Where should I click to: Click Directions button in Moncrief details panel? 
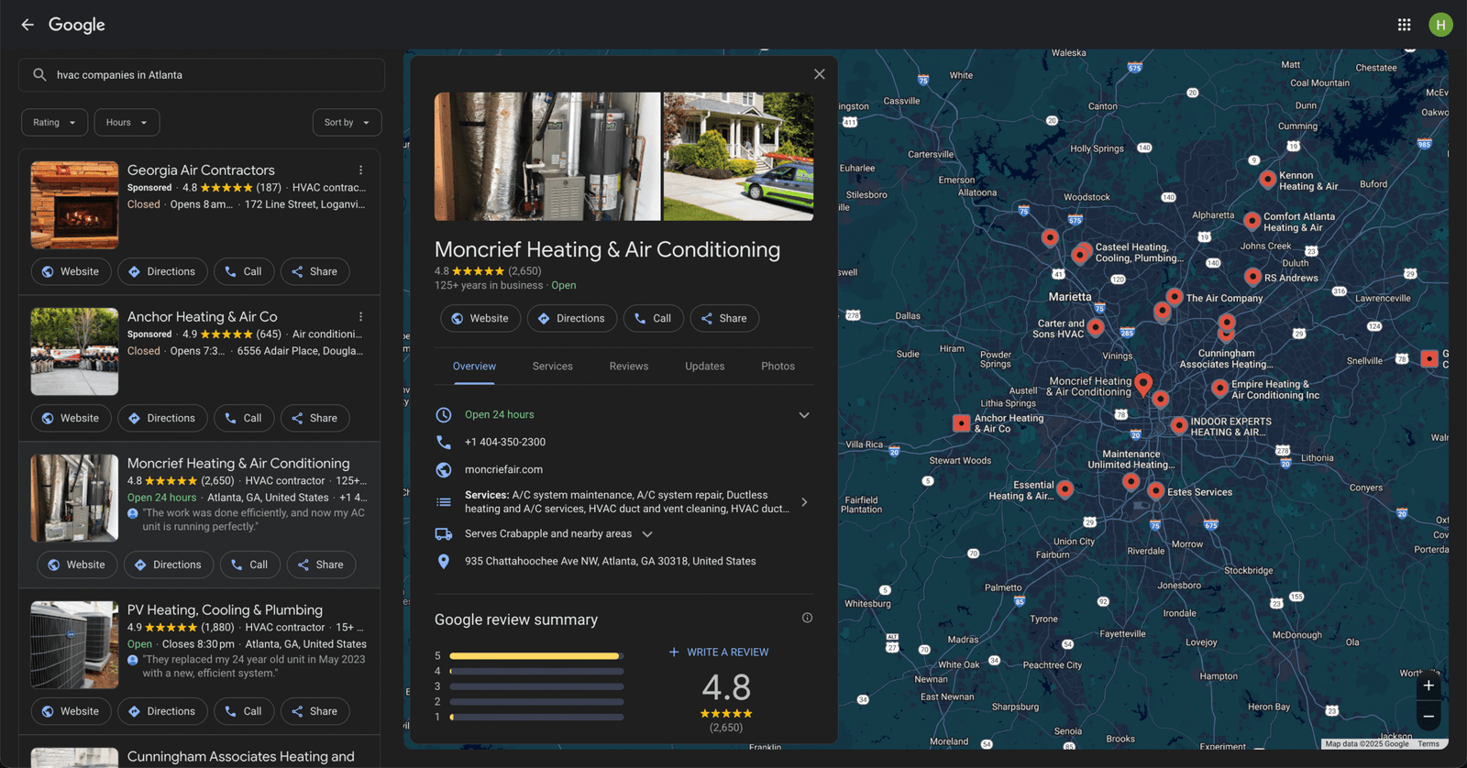pos(572,318)
